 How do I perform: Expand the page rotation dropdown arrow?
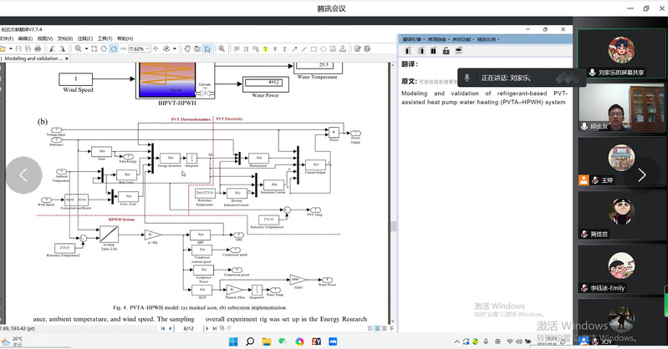[175, 49]
